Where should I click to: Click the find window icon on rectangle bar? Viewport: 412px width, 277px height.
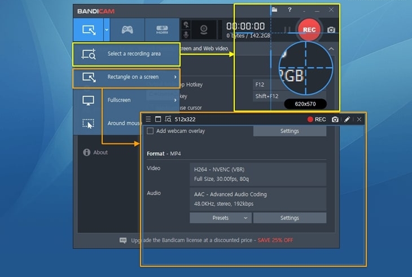click(168, 119)
